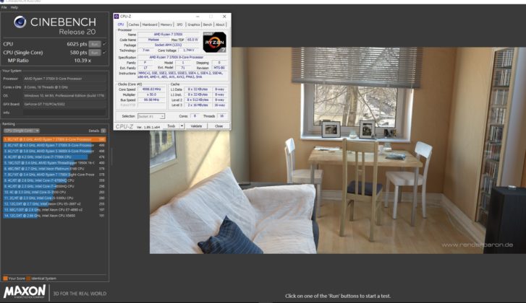Screen dimensions: 526x303
Task: Click the Validate button in CPU-Z
Action: click(x=196, y=126)
